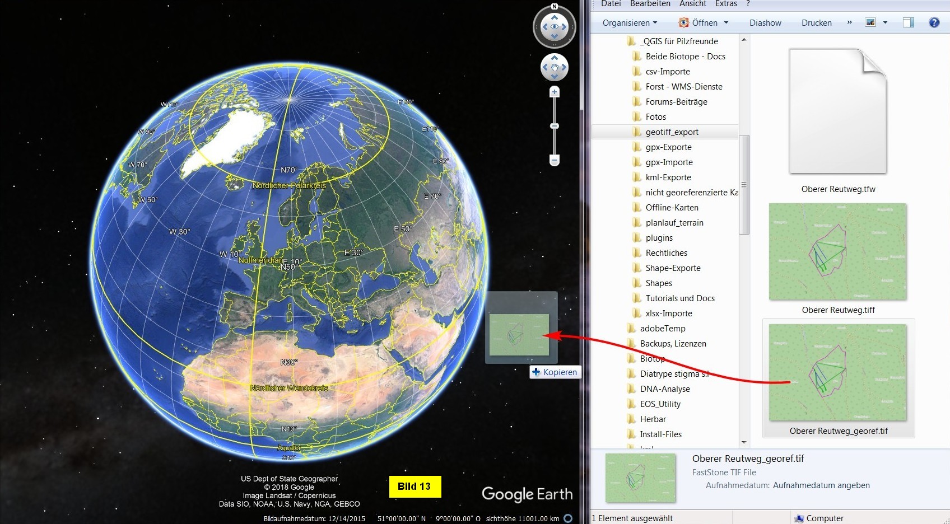
Task: Click the FastStone icon next to Öffnen
Action: point(683,22)
